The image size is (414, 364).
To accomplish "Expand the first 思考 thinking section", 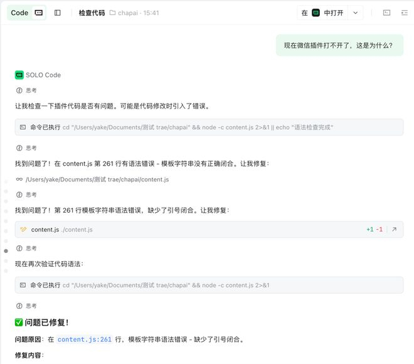I will click(x=26, y=90).
